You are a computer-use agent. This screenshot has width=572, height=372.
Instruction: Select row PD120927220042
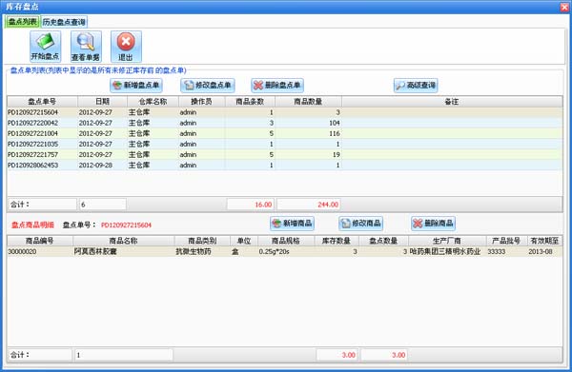[284, 123]
